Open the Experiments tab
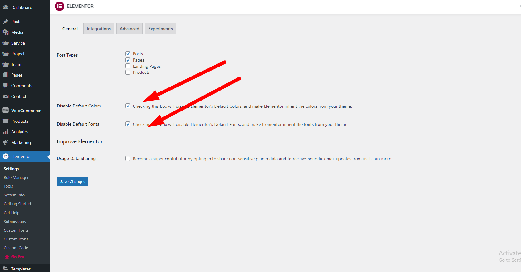The image size is (521, 272). point(160,29)
